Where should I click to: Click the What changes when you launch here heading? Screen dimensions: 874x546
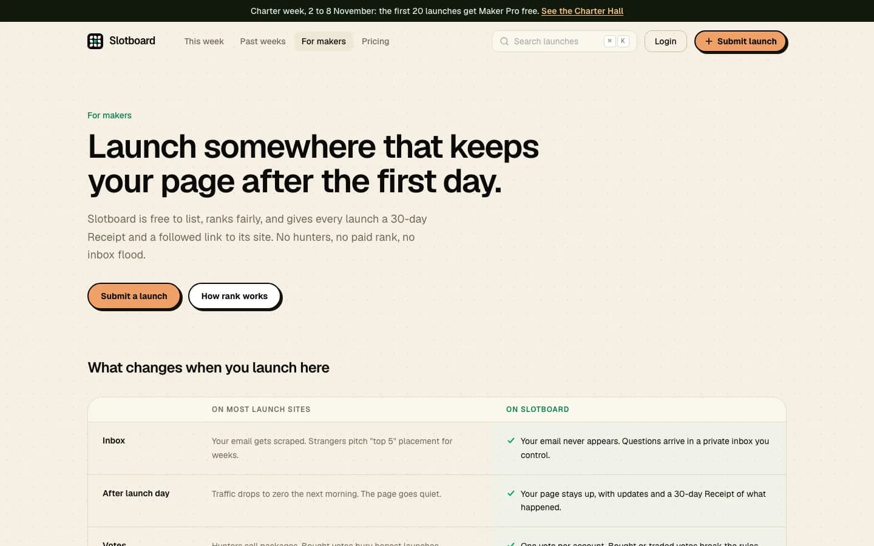pos(209,368)
